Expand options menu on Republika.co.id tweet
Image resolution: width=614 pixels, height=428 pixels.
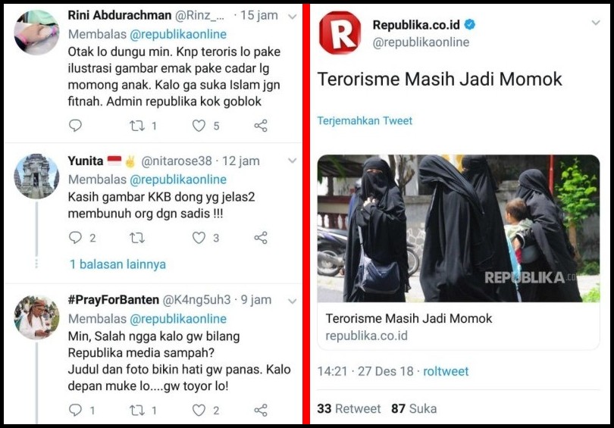coord(596,23)
